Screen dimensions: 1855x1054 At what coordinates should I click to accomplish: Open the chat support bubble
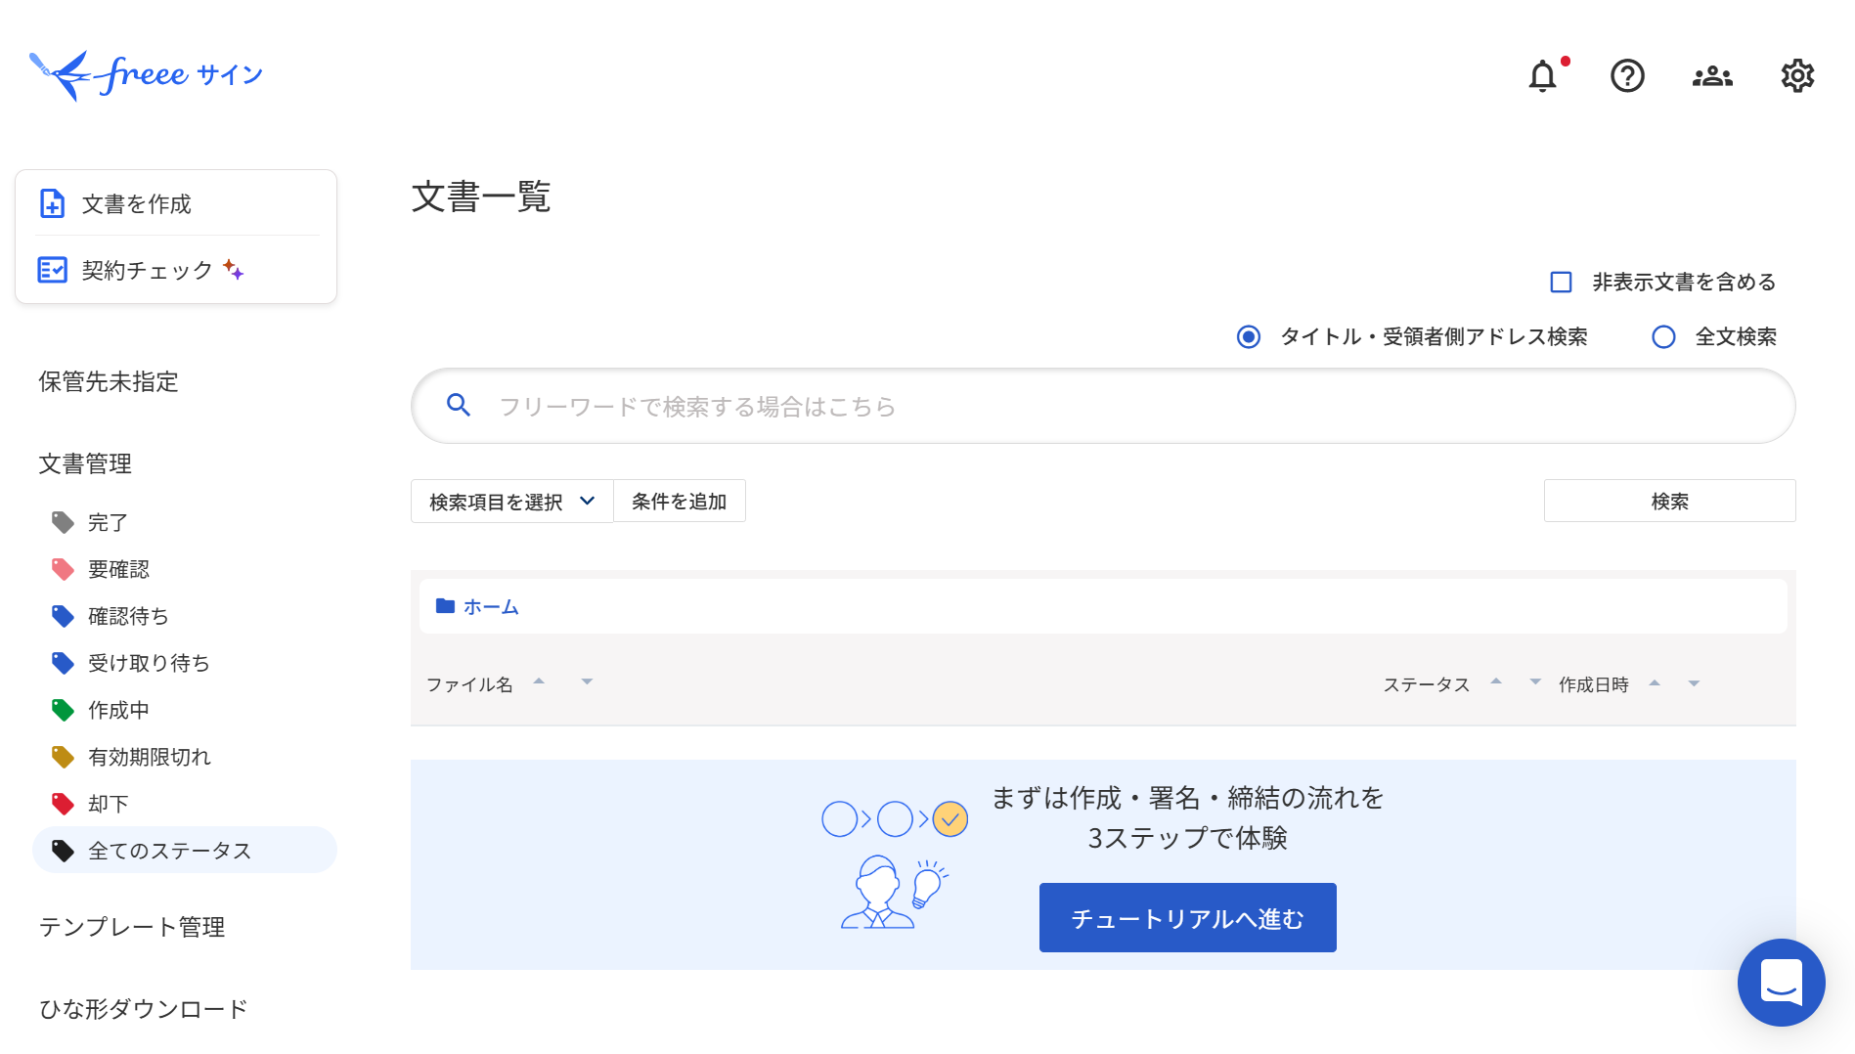coord(1781,982)
